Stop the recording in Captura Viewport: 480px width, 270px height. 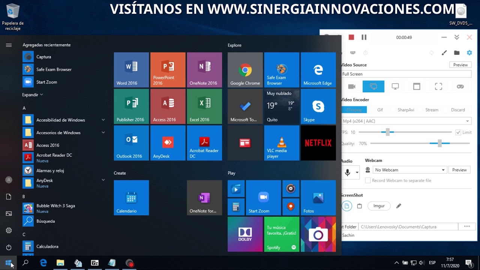(351, 37)
